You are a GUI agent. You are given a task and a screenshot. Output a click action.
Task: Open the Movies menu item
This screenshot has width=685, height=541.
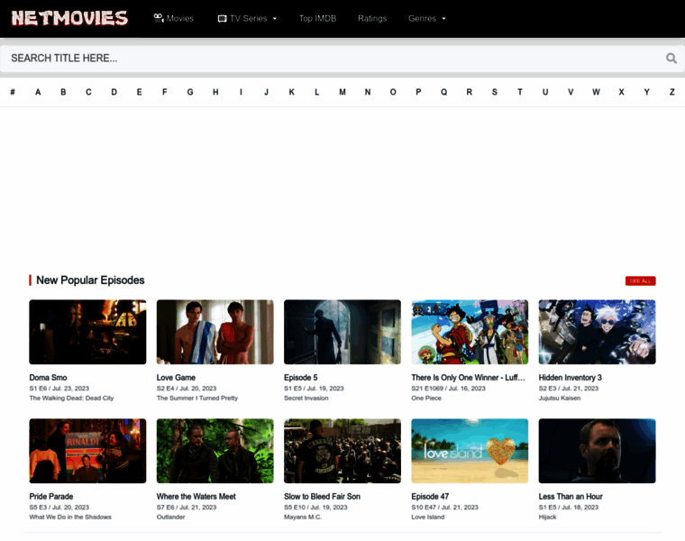pos(173,18)
